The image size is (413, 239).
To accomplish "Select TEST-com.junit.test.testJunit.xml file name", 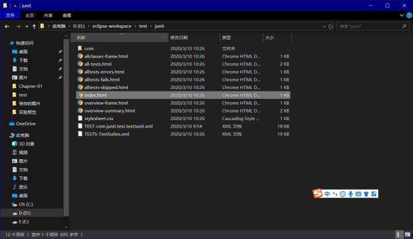I will coord(119,126).
